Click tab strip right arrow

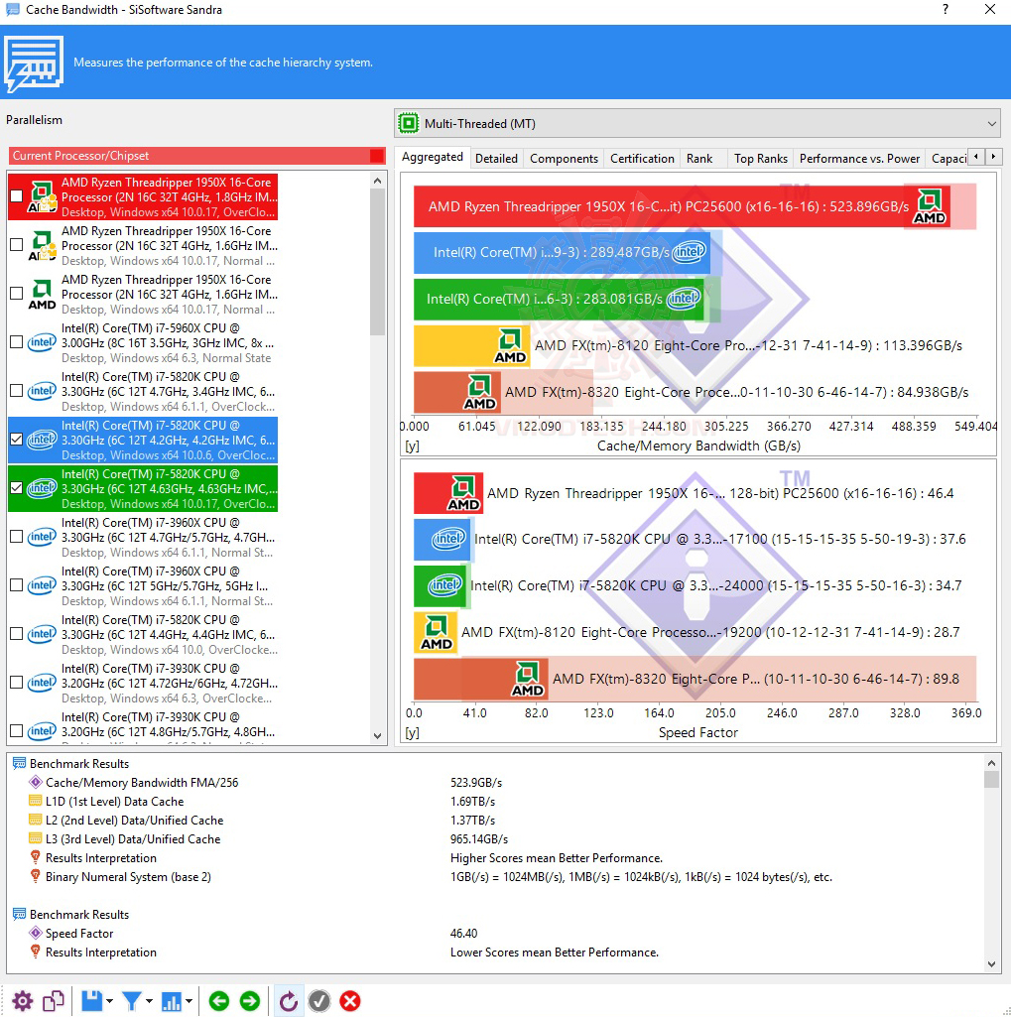993,157
